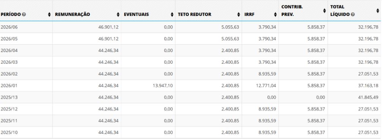382x139 pixels.
Task: Click the PERÍODO column header label
Action: [11, 14]
